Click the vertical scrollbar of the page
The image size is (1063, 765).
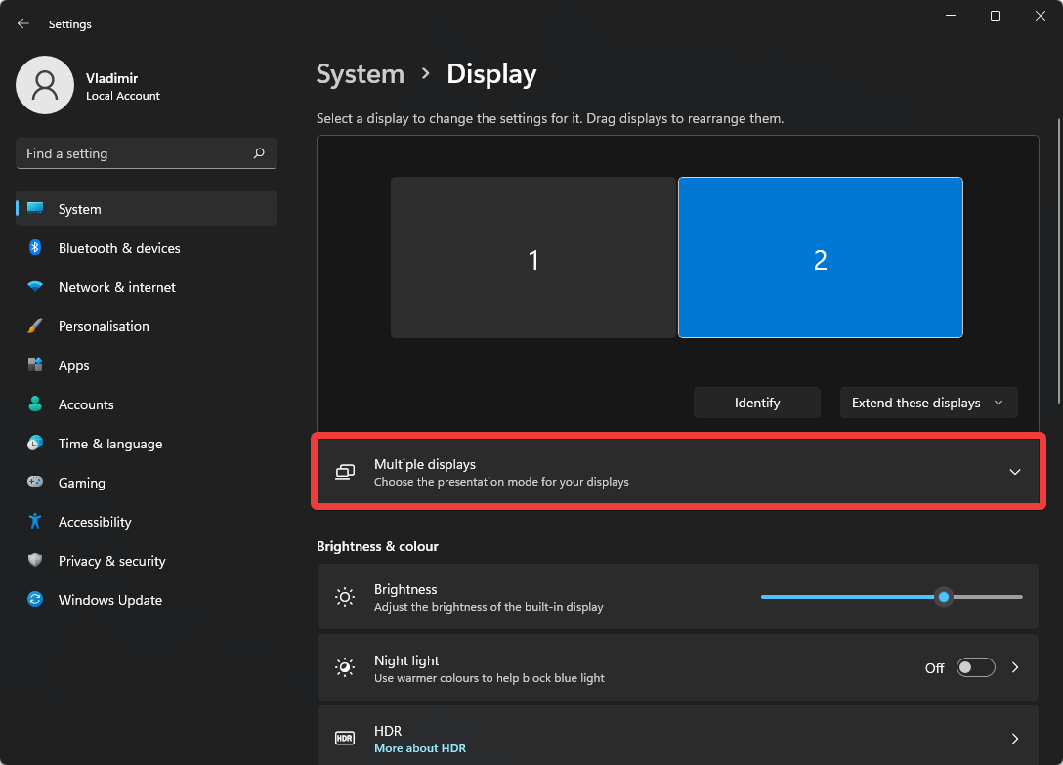click(x=1059, y=262)
